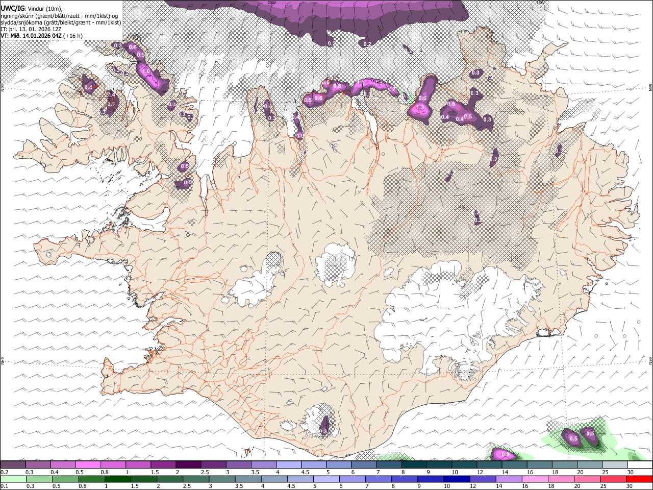
Task: Select the darkest green rain swatch labelled 1
Action: [117, 479]
